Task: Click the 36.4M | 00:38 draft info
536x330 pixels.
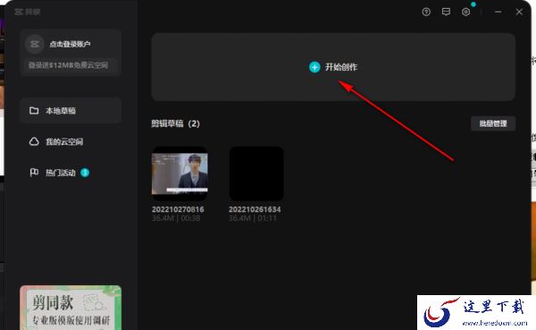Action: pyautogui.click(x=176, y=218)
